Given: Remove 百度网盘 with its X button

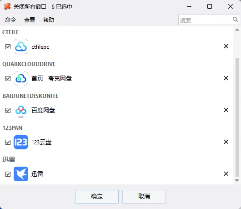Looking at the screenshot, I should click(226, 110).
